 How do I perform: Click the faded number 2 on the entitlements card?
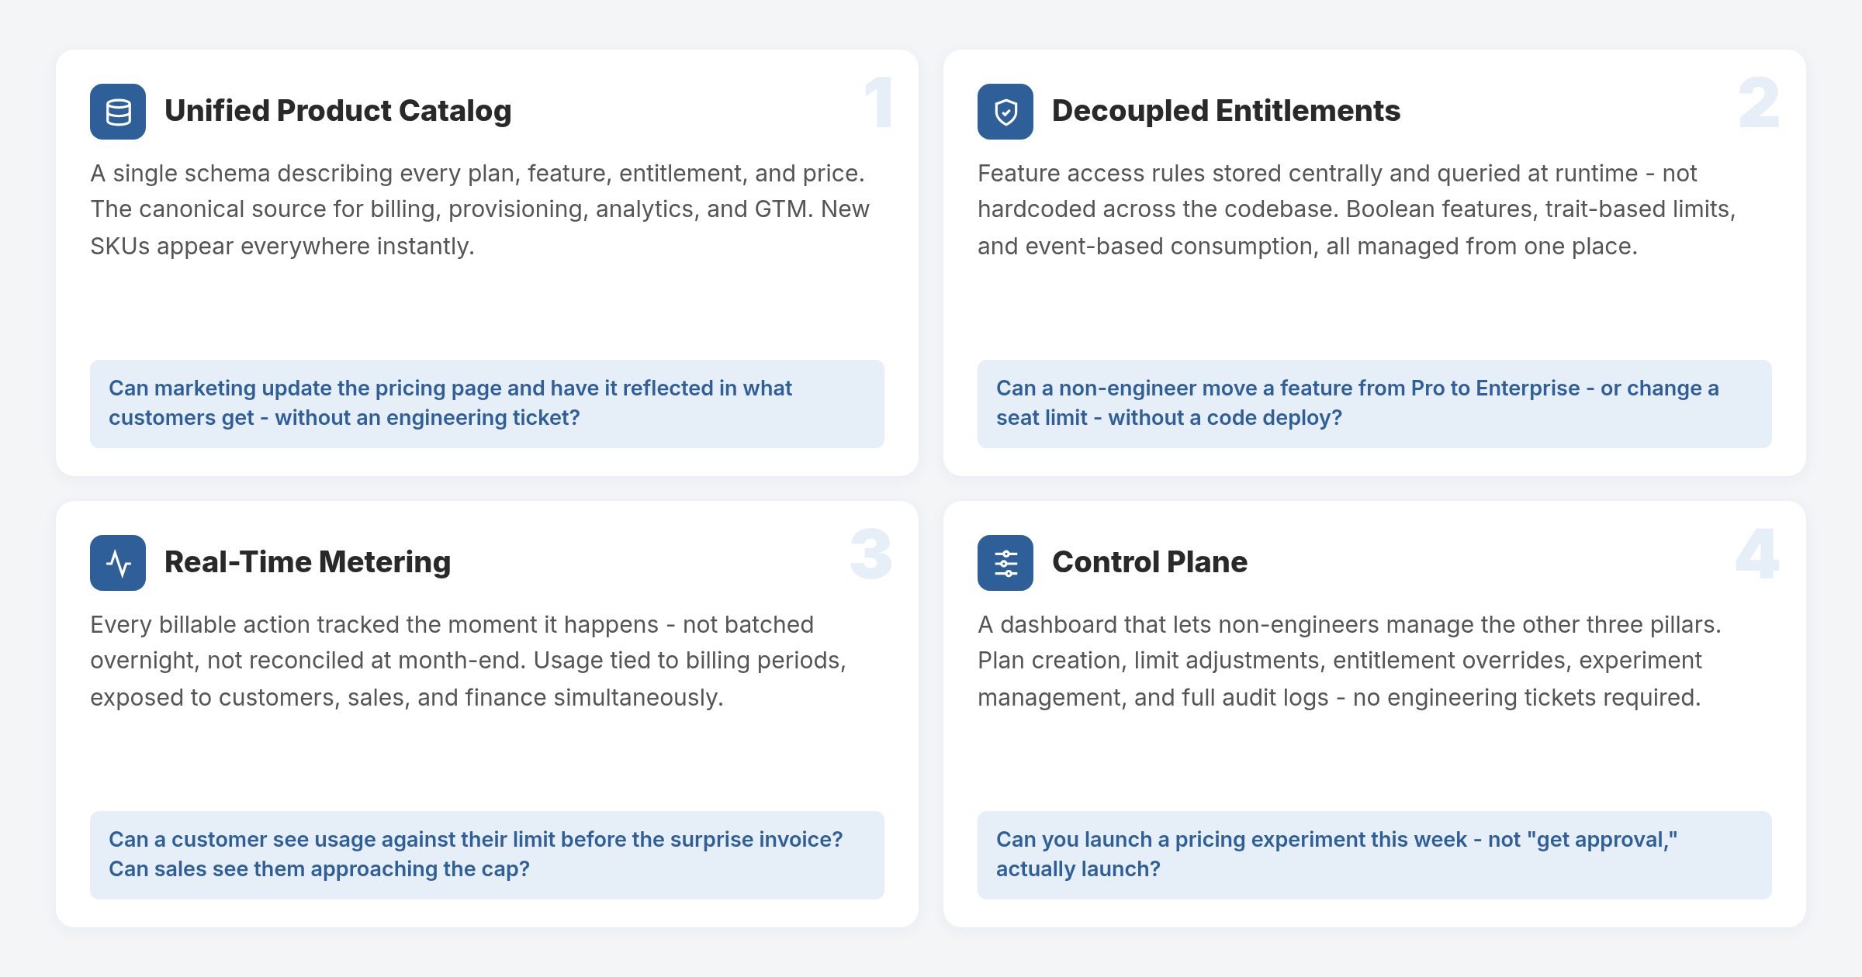(x=1758, y=102)
